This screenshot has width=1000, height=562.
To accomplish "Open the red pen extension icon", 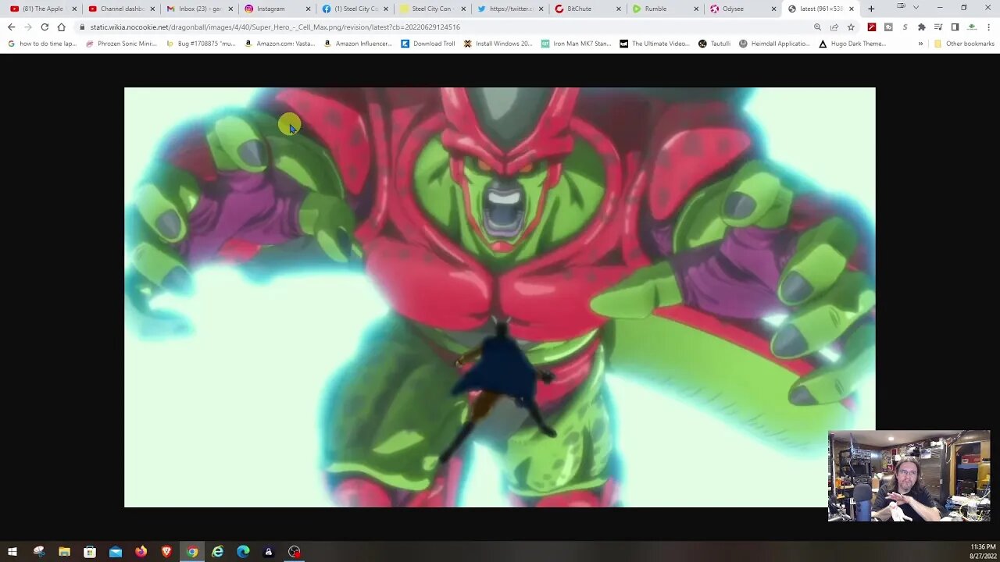I will [x=872, y=27].
